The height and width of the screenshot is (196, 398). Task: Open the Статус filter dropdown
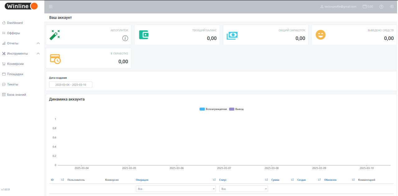tap(243, 189)
